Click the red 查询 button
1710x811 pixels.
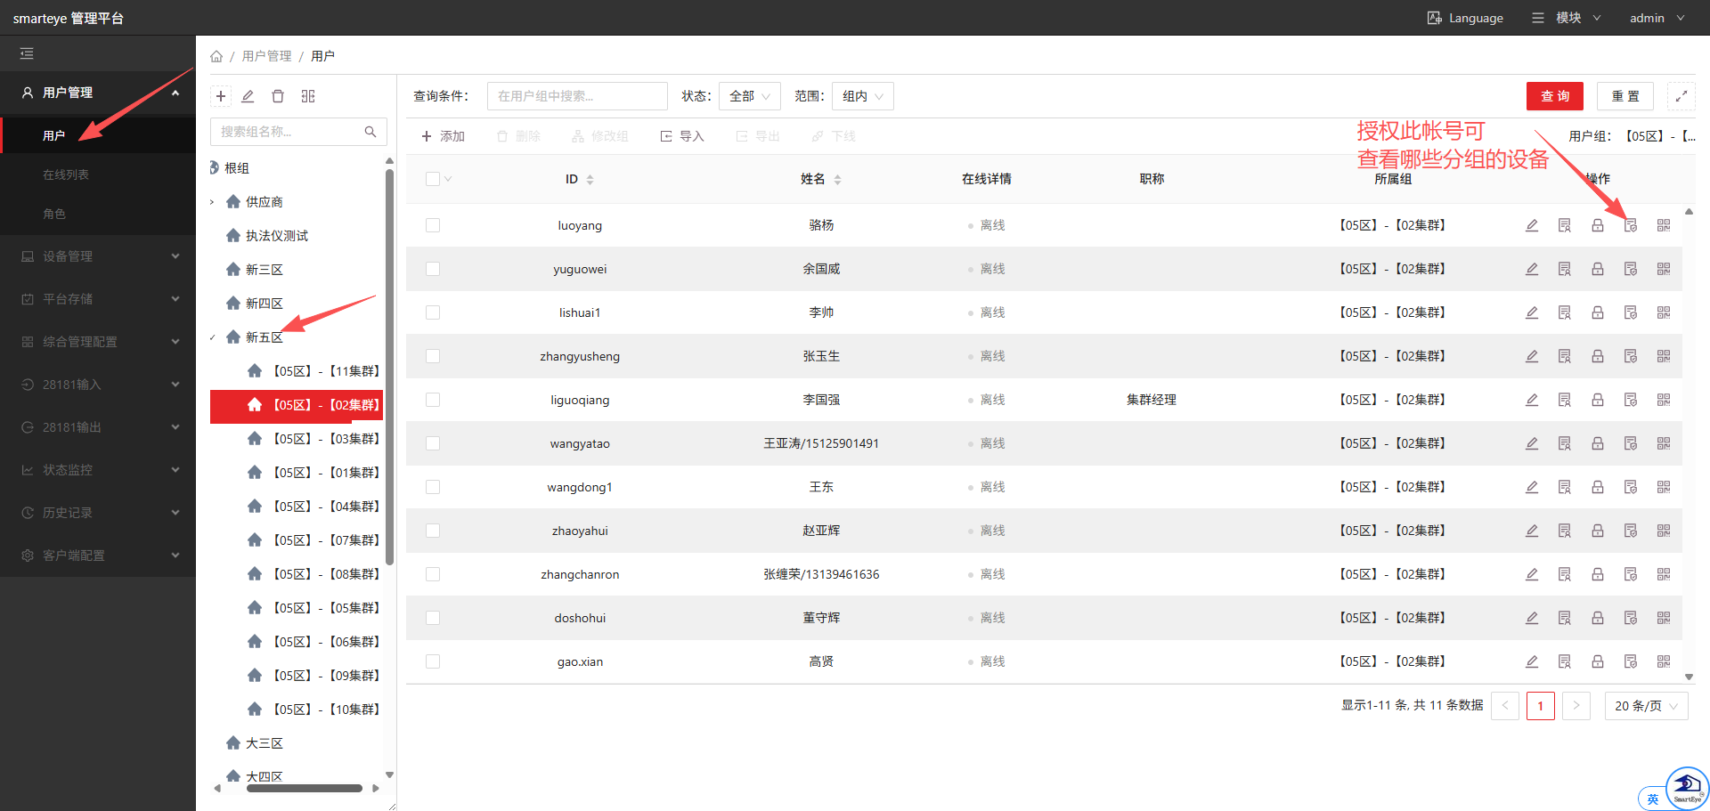tap(1554, 96)
